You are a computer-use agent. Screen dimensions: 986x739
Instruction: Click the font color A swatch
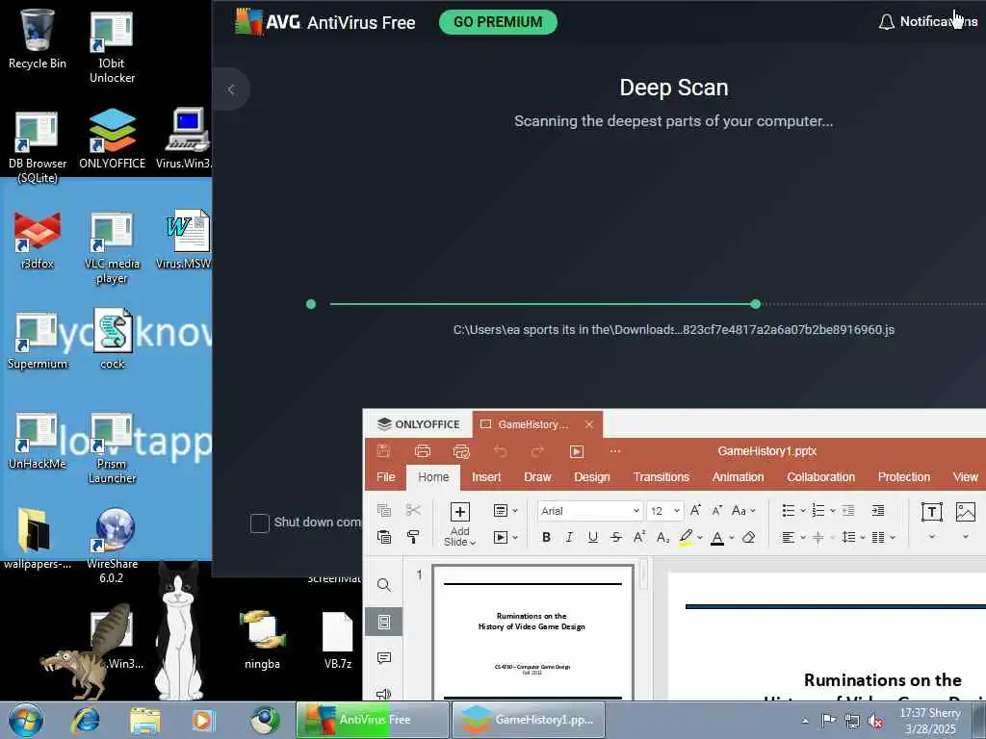click(716, 538)
